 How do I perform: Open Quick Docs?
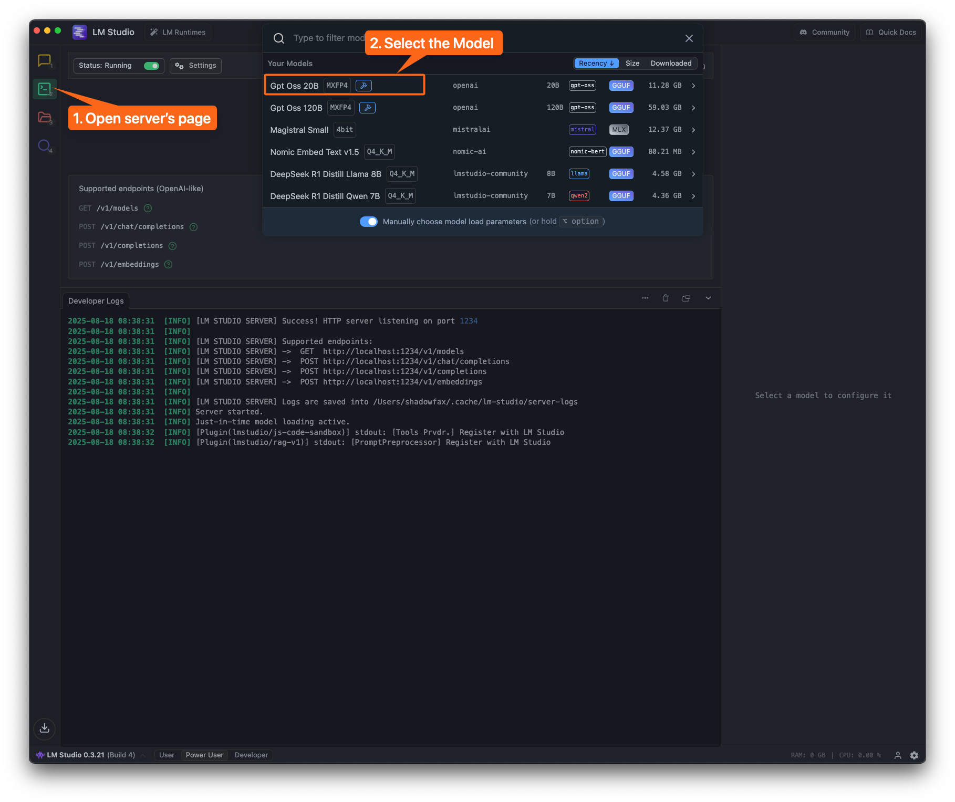point(891,32)
